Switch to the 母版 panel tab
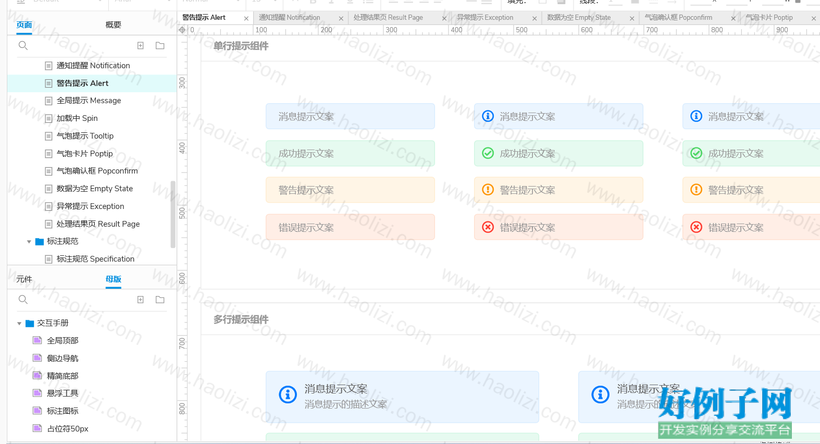Image resolution: width=820 pixels, height=444 pixels. [113, 279]
